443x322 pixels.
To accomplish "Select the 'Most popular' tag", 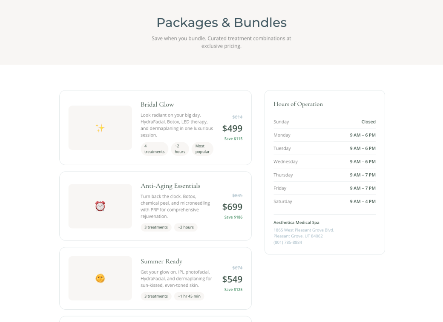I will coord(202,149).
